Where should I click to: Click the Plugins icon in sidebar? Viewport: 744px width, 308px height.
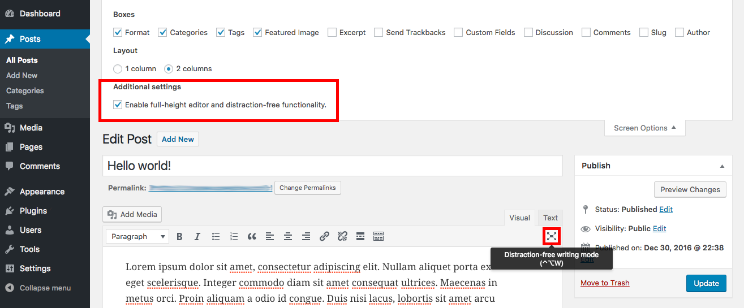tap(10, 211)
